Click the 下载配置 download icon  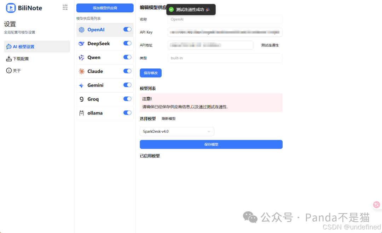click(9, 58)
